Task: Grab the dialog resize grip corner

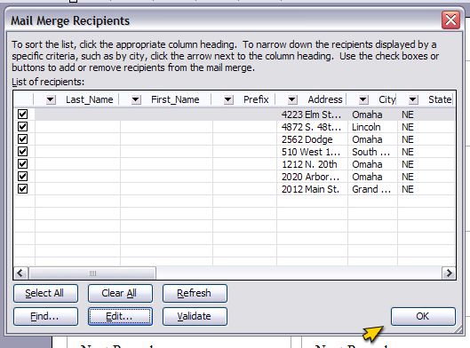Action: point(458,329)
